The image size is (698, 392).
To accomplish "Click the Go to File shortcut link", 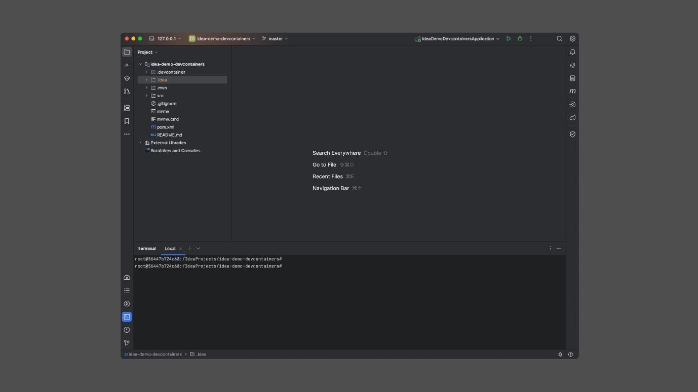I will click(324, 164).
